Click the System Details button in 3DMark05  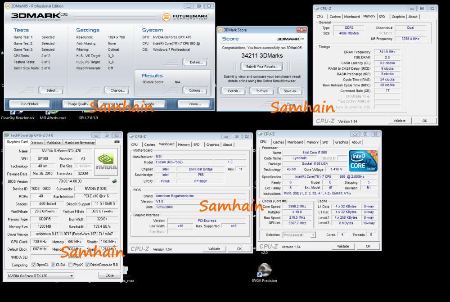(196, 62)
